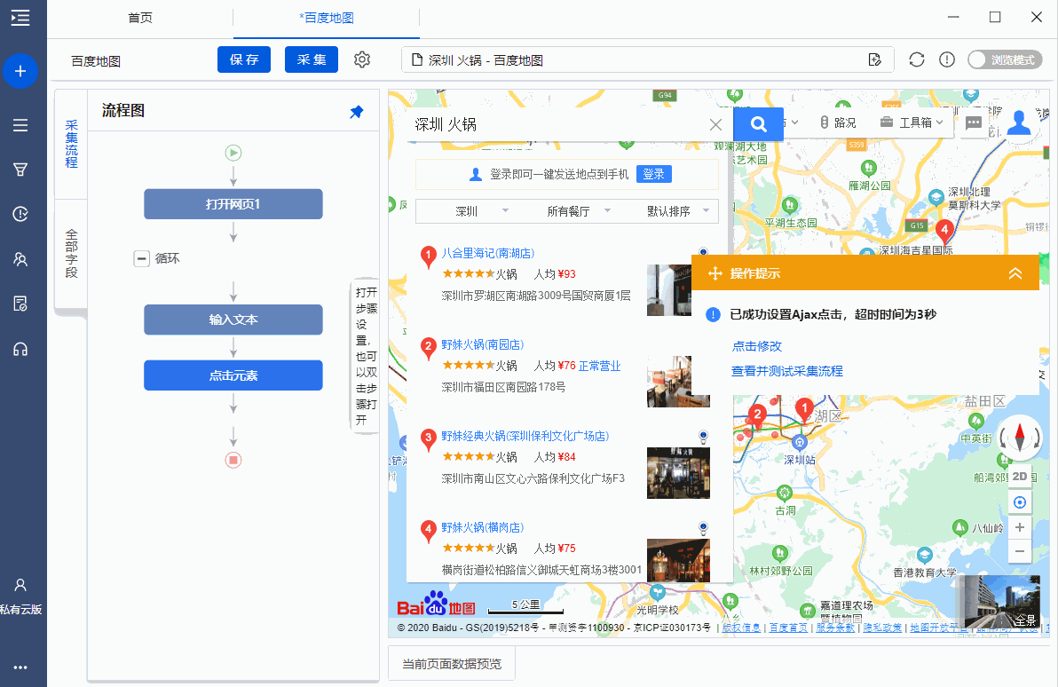Open the map message feedback icon

[x=974, y=122]
